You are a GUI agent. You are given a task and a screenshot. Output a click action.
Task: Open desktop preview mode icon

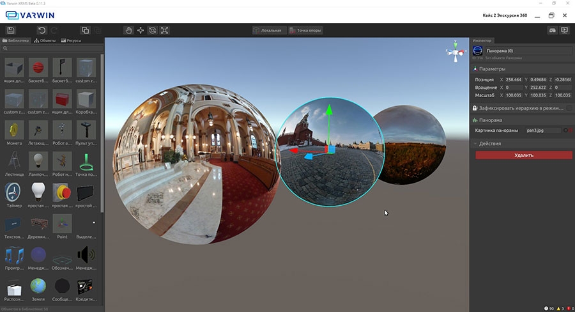(565, 30)
